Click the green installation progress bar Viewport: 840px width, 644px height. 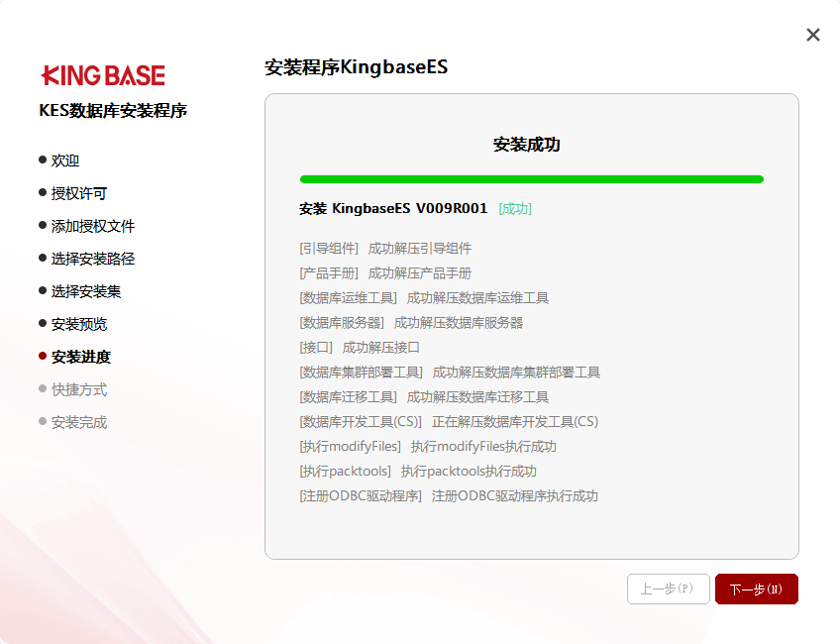point(531,179)
